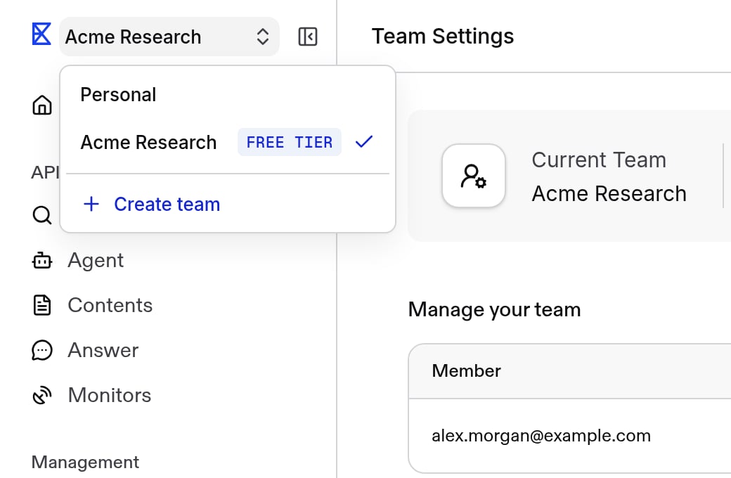Screen dimensions: 731x478
Task: Click the Monitors satellite icon
Action: click(x=42, y=396)
